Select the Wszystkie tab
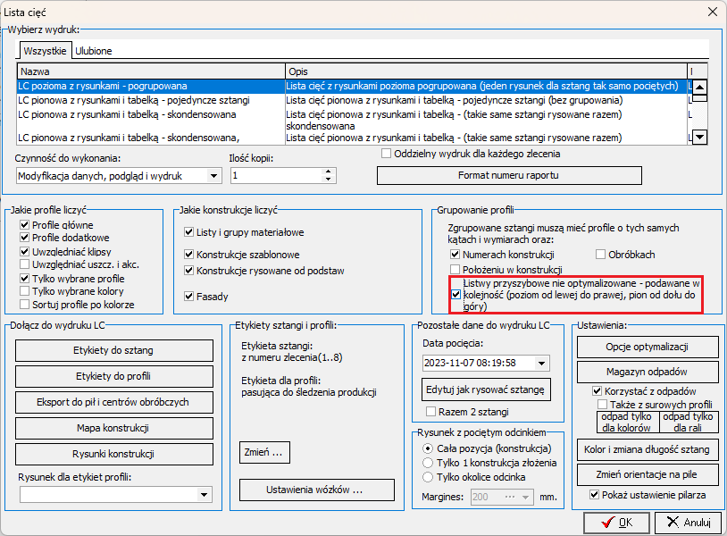The image size is (727, 536). coord(45,51)
